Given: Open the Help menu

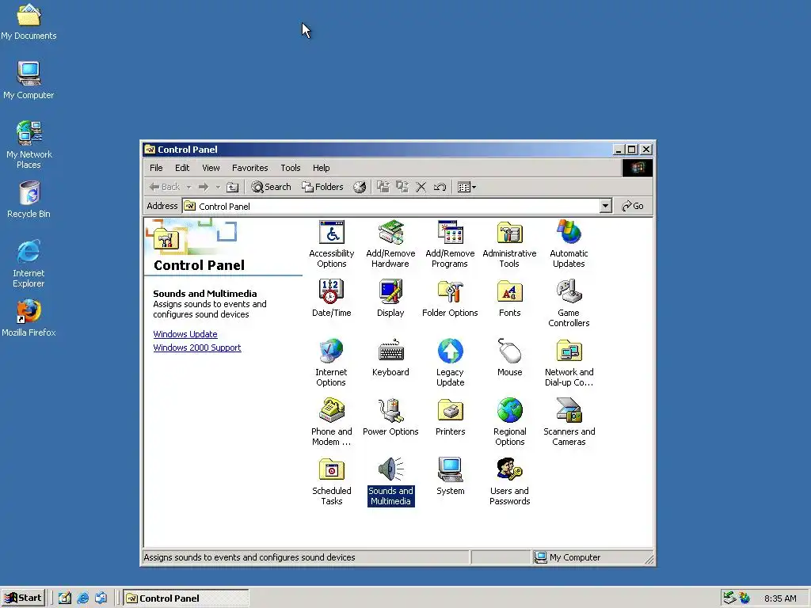Looking at the screenshot, I should point(322,168).
